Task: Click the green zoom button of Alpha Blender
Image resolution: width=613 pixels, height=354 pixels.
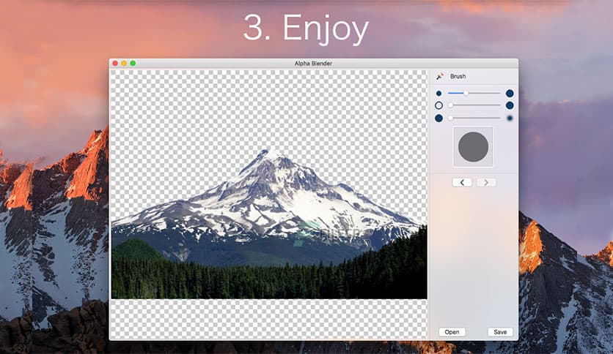Action: [133, 63]
